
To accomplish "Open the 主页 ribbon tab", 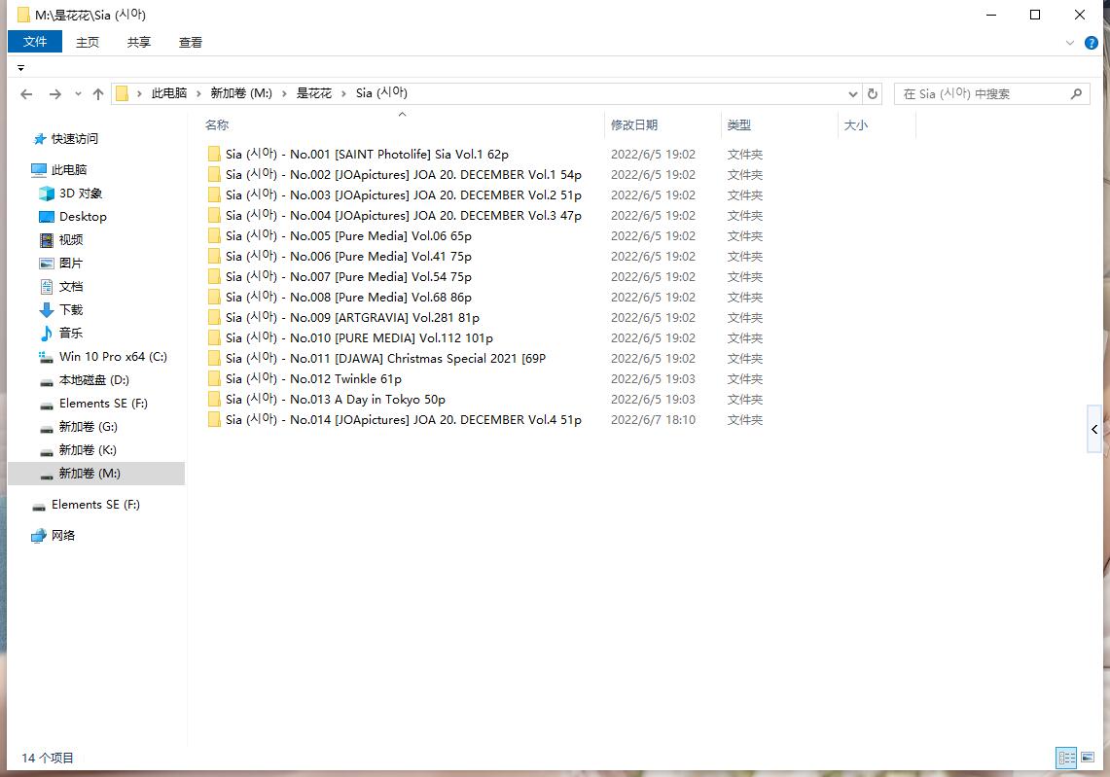I will 88,43.
